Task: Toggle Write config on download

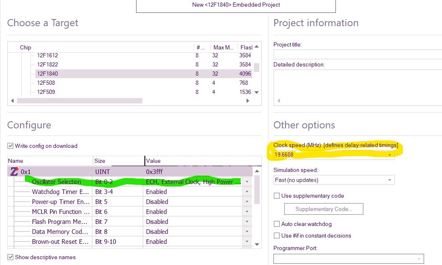Action: [x=10, y=146]
